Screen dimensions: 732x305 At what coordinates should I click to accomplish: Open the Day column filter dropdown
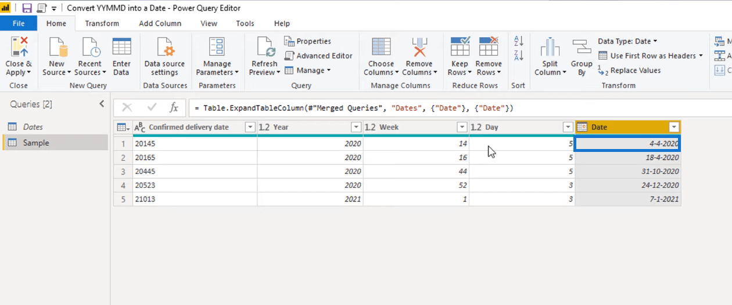(568, 127)
